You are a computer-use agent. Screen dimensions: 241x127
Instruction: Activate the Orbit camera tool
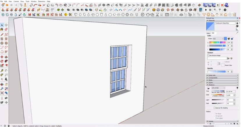2,84
